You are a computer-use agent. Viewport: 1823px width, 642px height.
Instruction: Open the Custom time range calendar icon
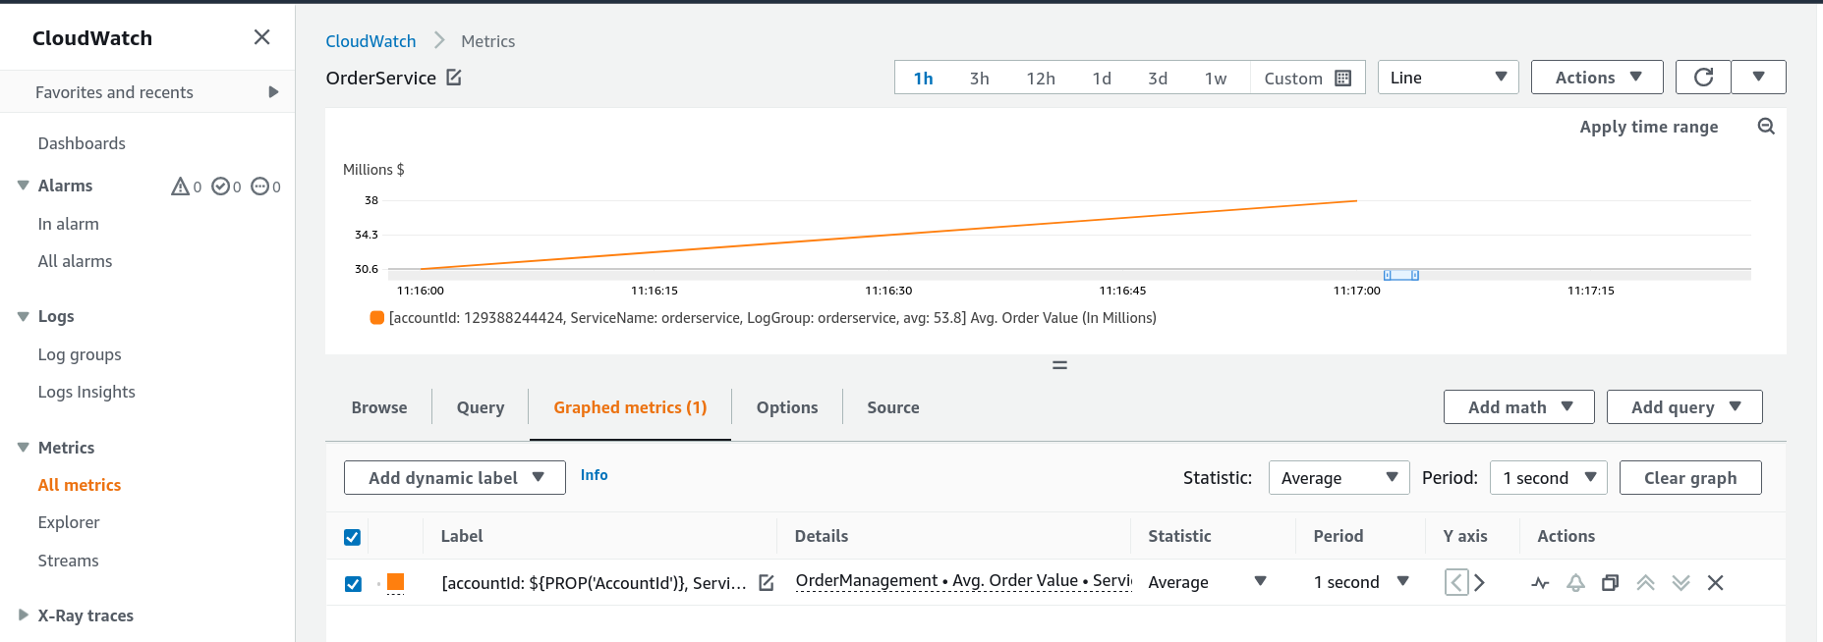(x=1343, y=79)
